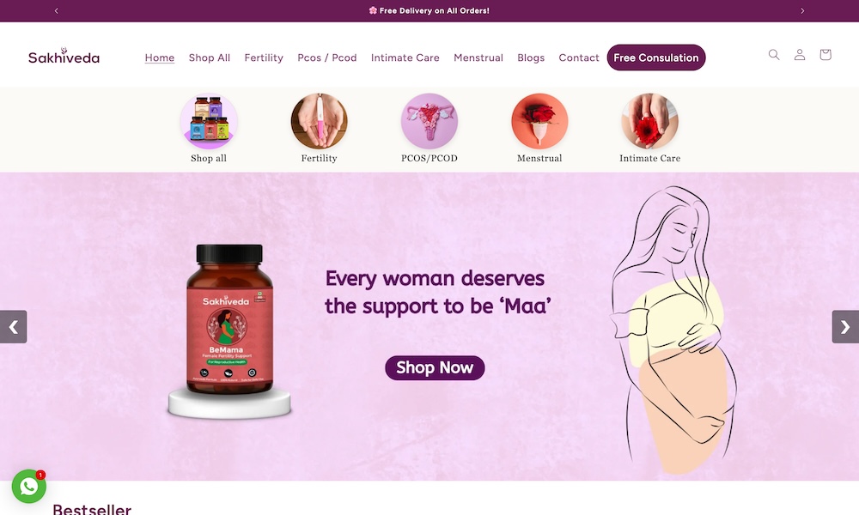
Task: Open WhatsApp chat bubble
Action: [29, 486]
